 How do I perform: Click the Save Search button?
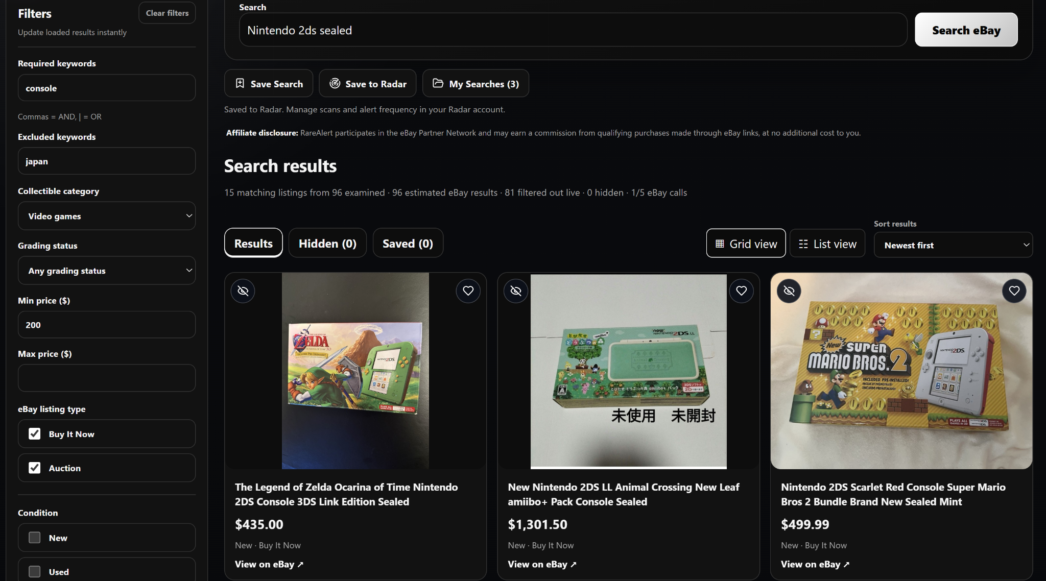pyautogui.click(x=269, y=83)
